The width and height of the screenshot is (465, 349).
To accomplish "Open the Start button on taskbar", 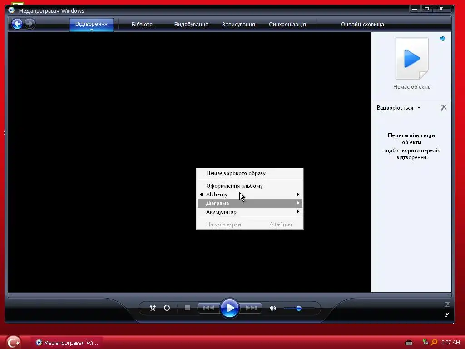I will coord(13,342).
